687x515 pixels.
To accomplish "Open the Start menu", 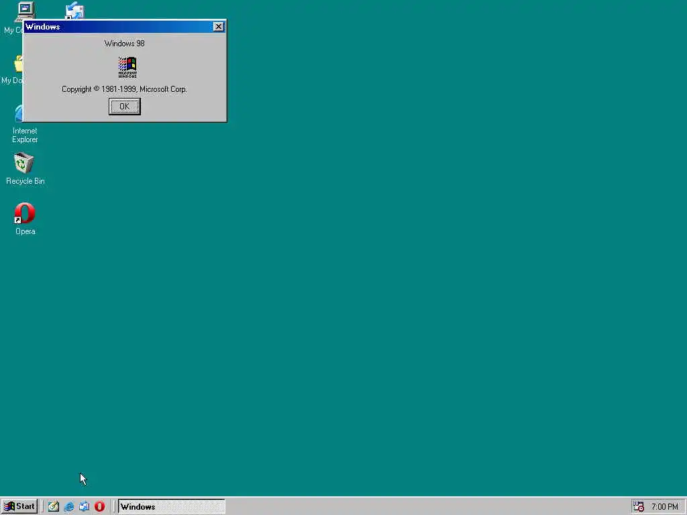I will point(19,506).
